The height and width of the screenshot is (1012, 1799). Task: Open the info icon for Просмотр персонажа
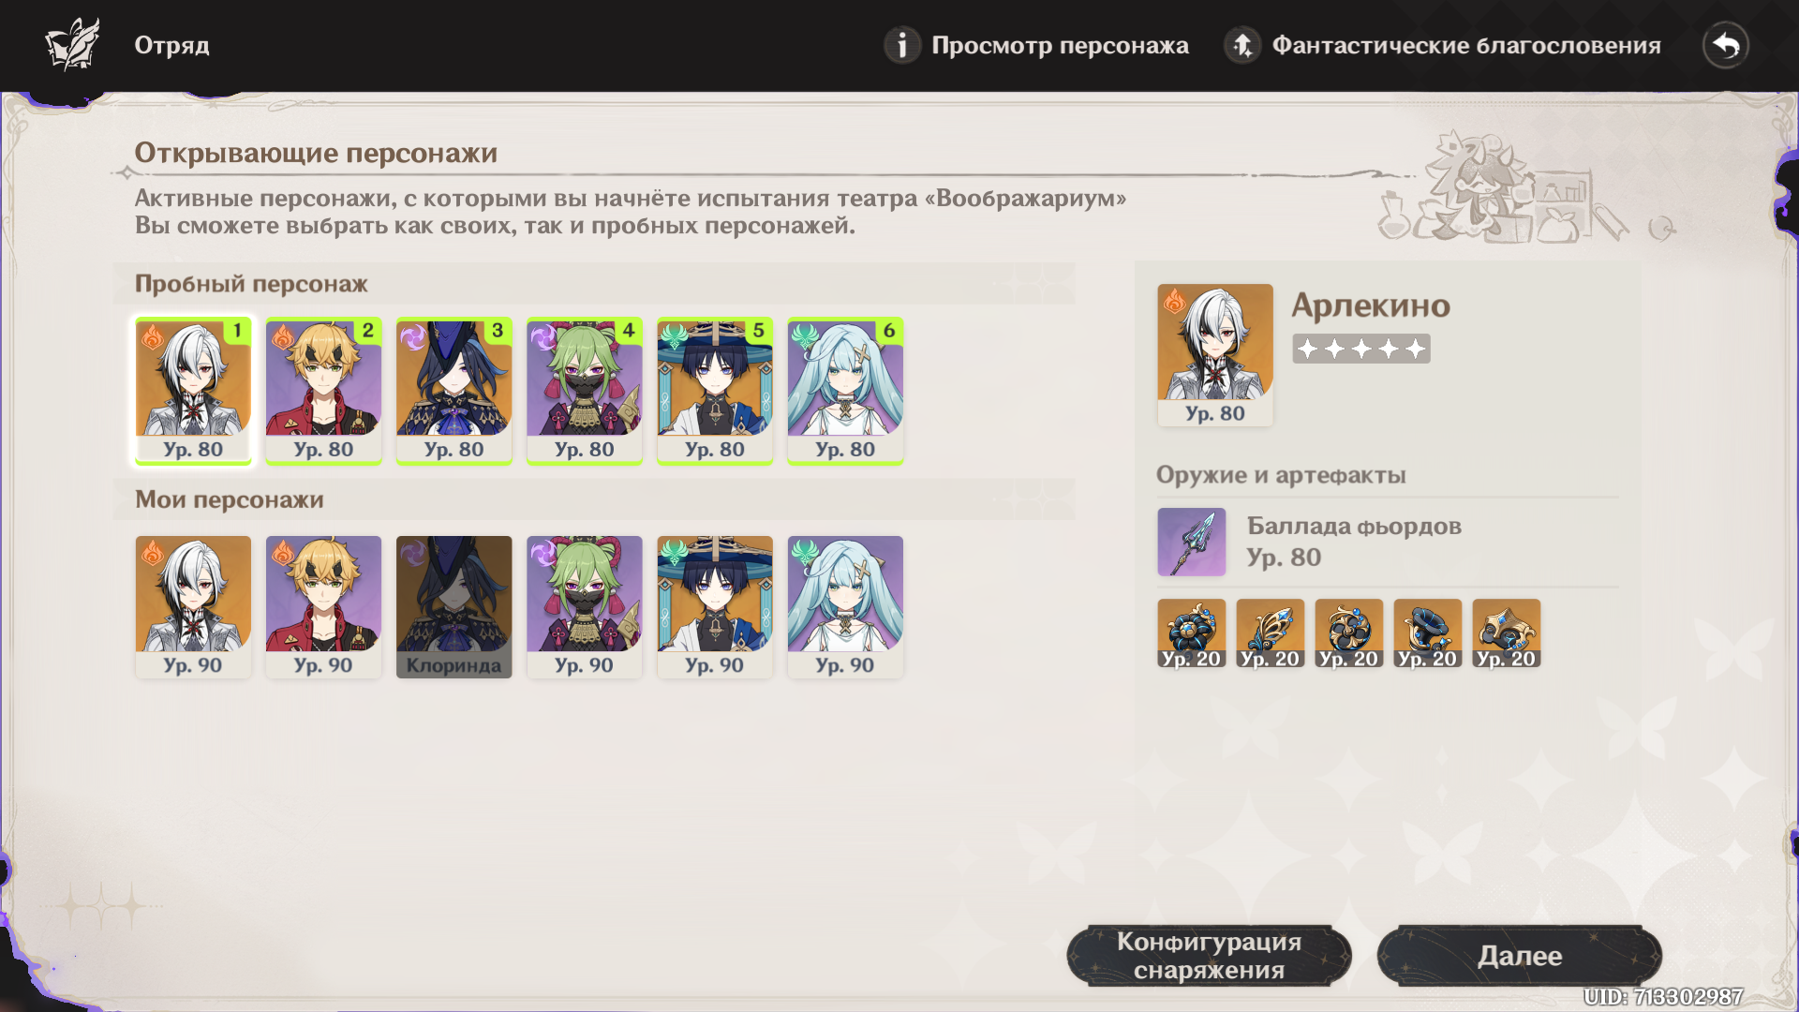click(901, 45)
